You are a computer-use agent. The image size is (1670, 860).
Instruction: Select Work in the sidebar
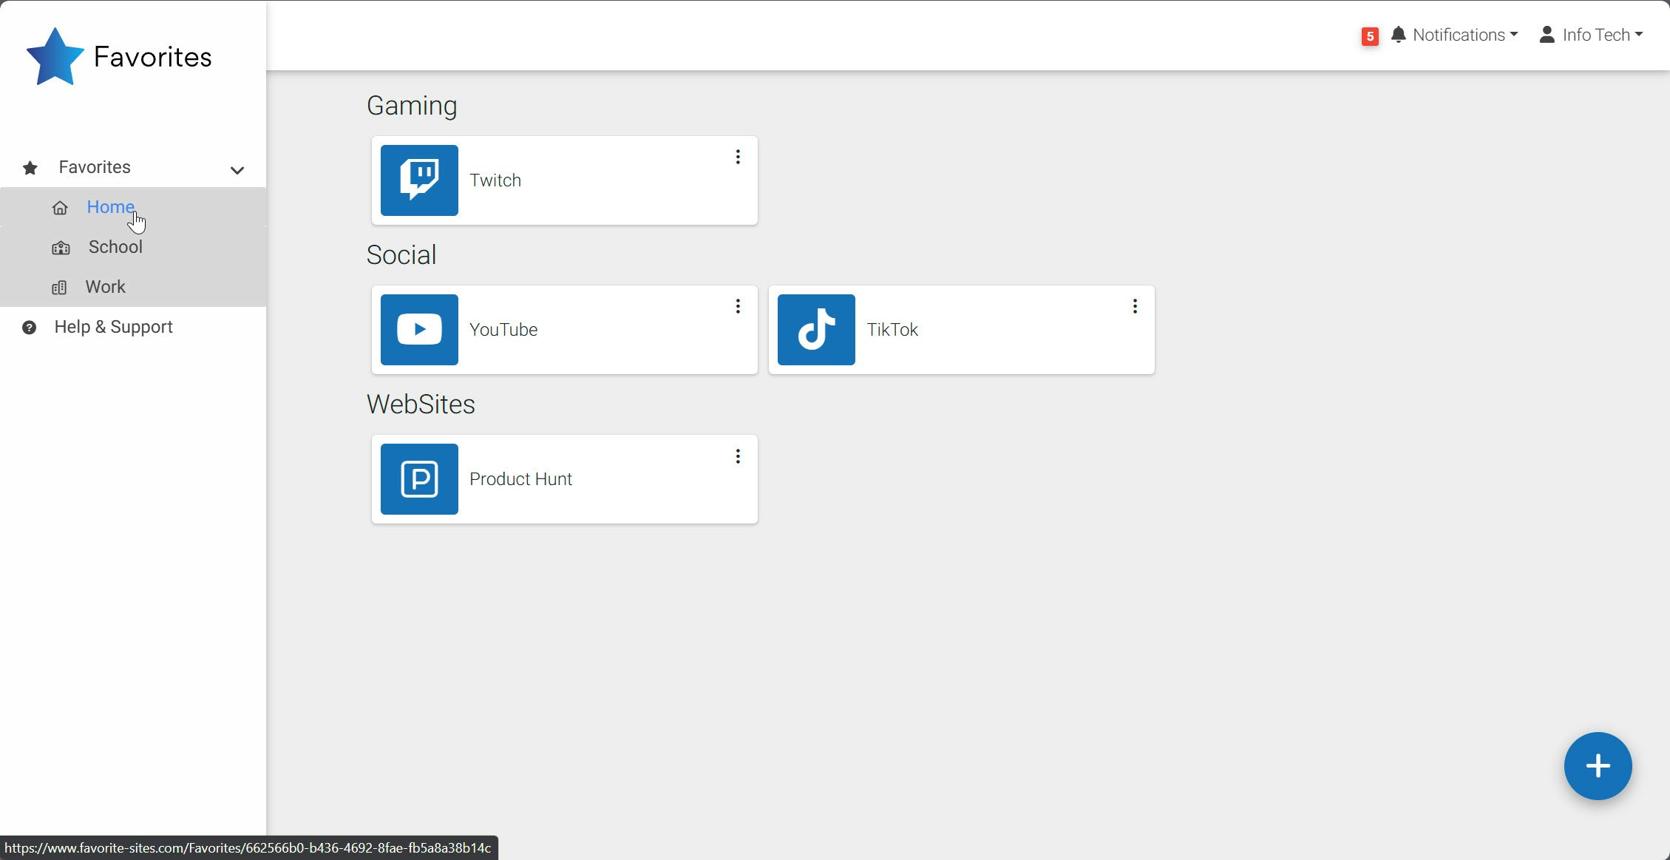coord(133,287)
